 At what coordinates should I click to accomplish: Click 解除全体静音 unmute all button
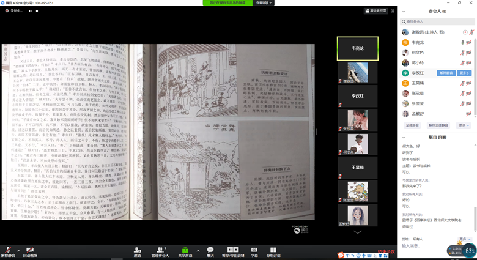pyautogui.click(x=438, y=125)
